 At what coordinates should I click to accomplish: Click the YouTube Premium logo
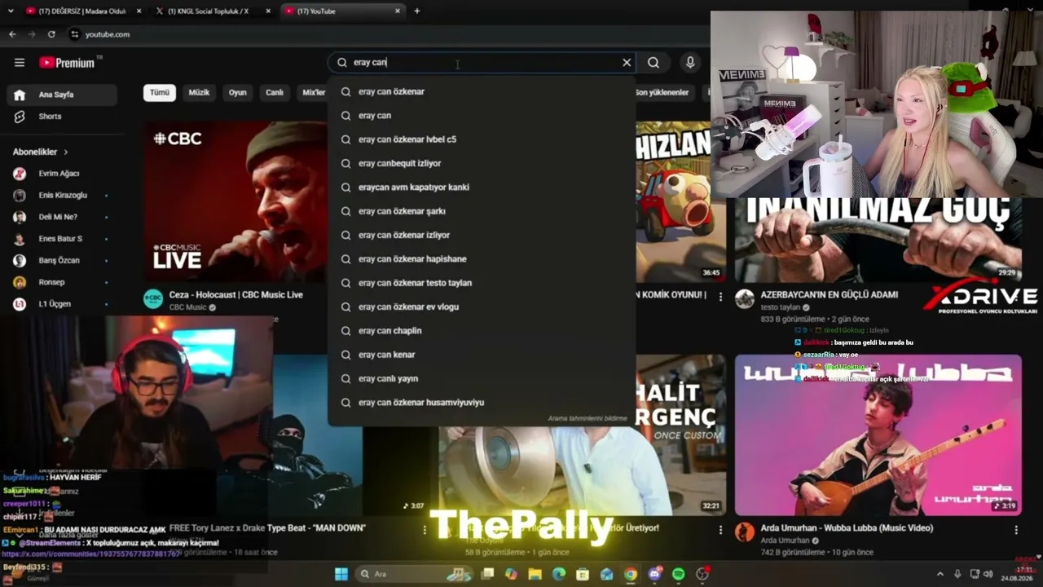click(67, 62)
